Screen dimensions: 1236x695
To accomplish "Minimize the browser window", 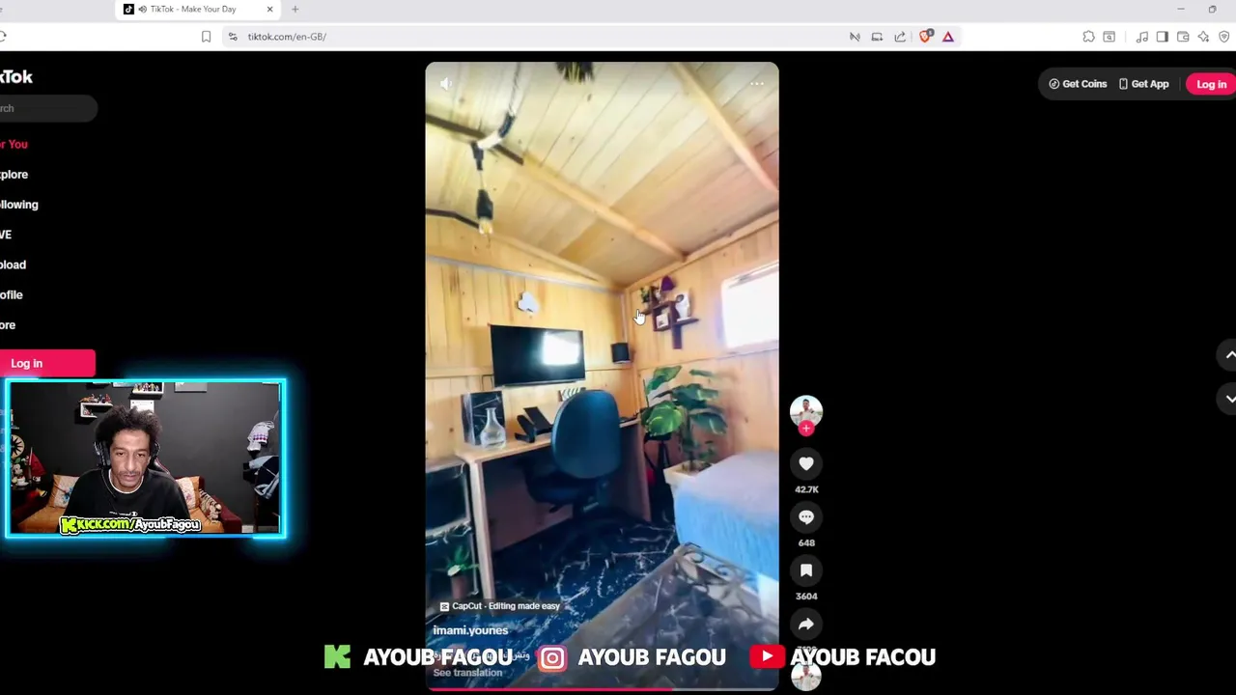I will point(1180,9).
